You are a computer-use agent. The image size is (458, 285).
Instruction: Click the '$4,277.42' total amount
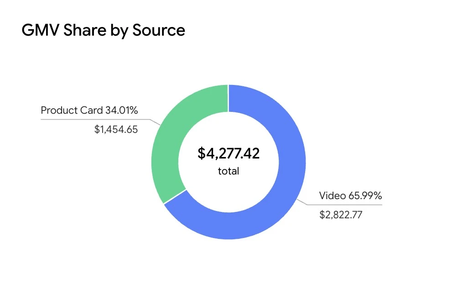tap(229, 153)
